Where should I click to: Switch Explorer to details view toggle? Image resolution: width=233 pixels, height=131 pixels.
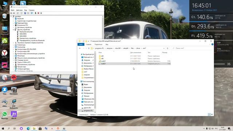pos(209,114)
